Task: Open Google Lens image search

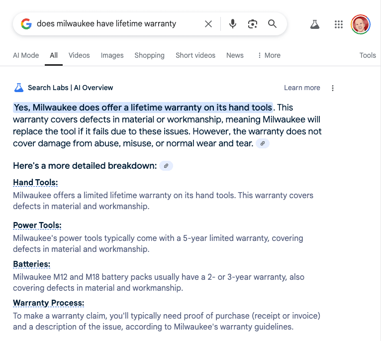Action: [x=253, y=24]
